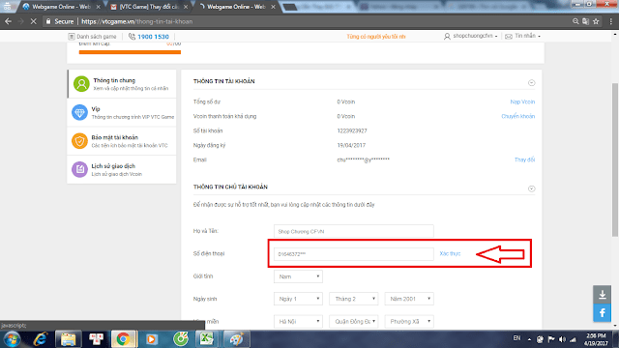Go back with browser back arrow
The height and width of the screenshot is (348, 619).
tap(8, 21)
